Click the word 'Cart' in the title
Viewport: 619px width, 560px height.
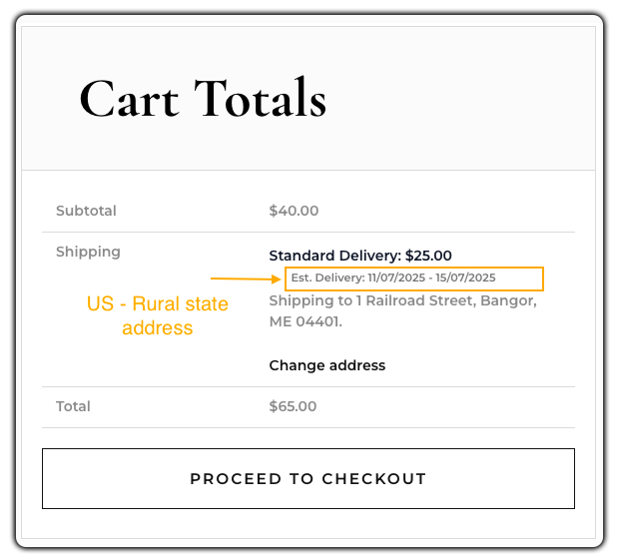coord(129,100)
